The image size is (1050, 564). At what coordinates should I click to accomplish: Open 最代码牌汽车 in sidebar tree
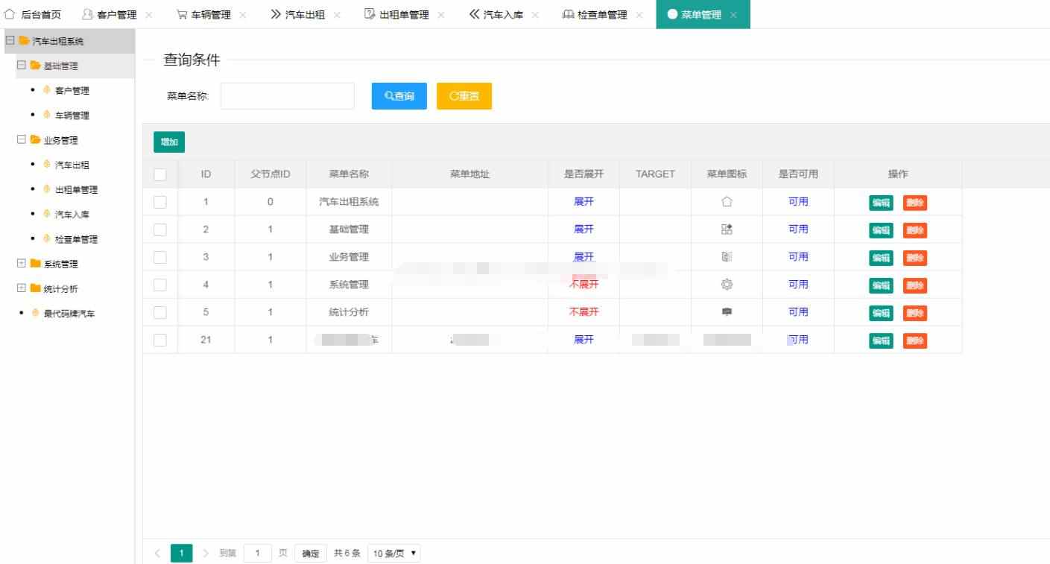point(69,314)
